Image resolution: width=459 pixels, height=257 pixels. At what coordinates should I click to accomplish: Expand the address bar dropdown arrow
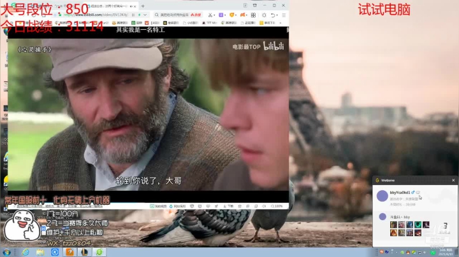(x=145, y=15)
